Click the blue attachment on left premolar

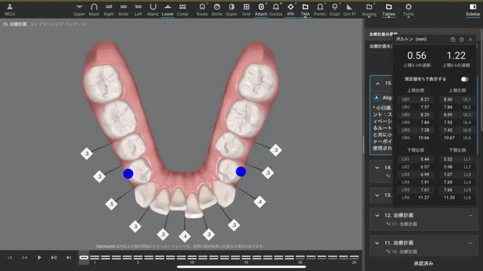[128, 173]
